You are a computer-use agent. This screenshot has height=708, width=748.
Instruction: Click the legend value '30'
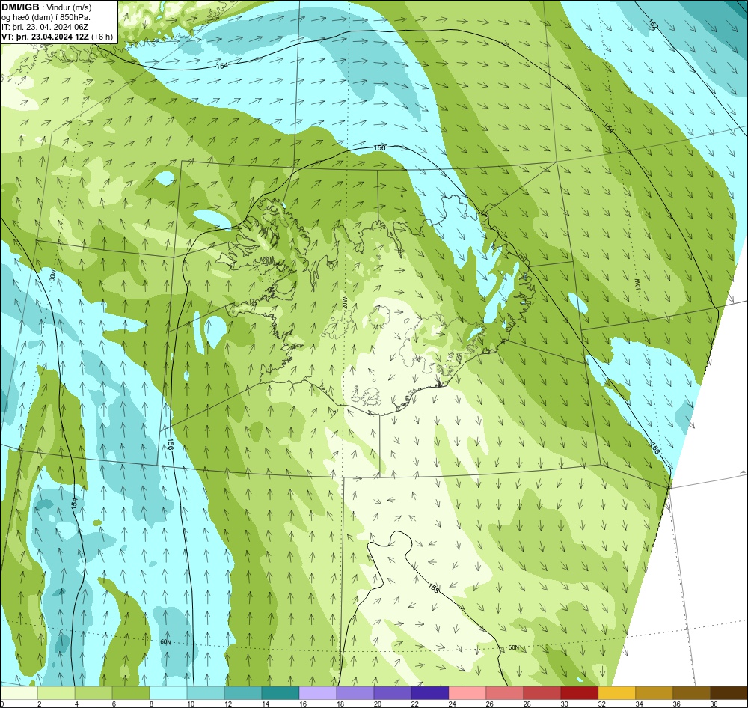tap(564, 704)
